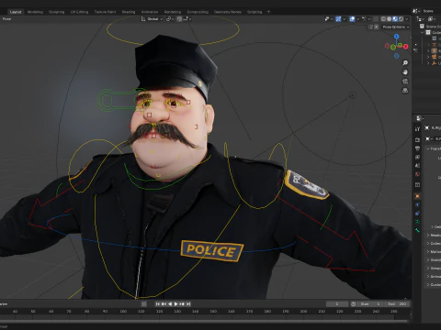The image size is (441, 330).
Task: Toggle viewport overlays display
Action: point(352,19)
